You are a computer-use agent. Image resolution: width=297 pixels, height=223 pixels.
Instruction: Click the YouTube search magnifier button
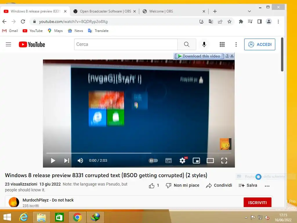pos(187,44)
